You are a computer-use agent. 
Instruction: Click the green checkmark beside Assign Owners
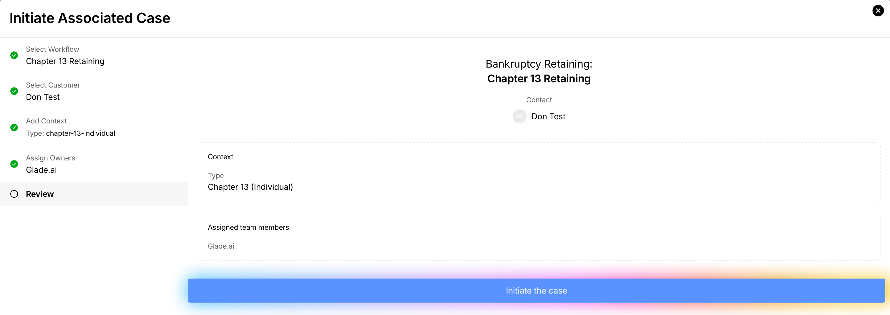pos(14,164)
